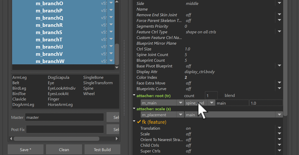Enable the blend checkbox

(221, 96)
